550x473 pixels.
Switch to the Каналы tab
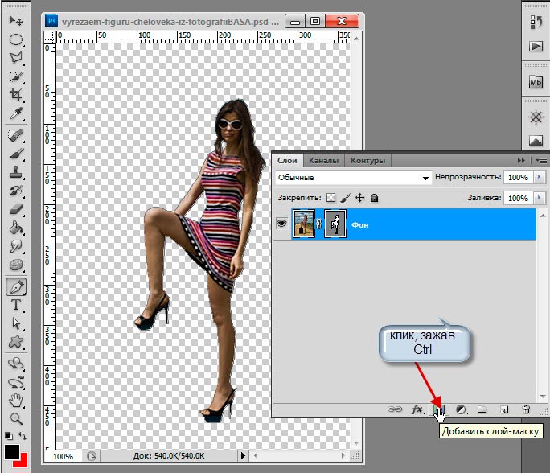point(323,160)
